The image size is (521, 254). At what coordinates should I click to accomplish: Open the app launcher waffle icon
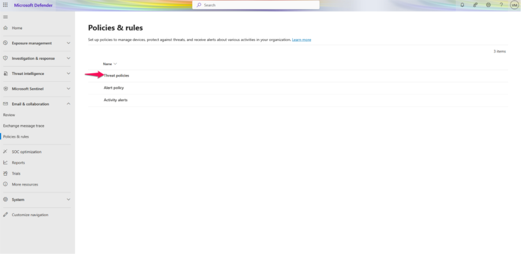pos(5,5)
